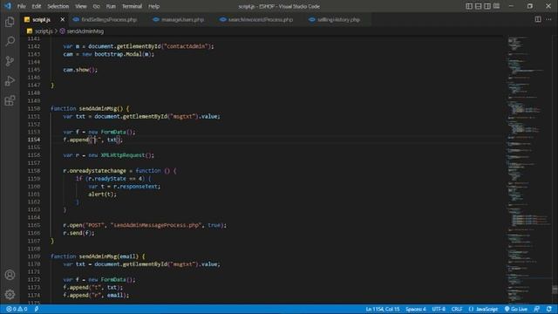This screenshot has height=314, width=558.
Task: Click script.js in the breadcrumb
Action: pyautogui.click(x=44, y=31)
